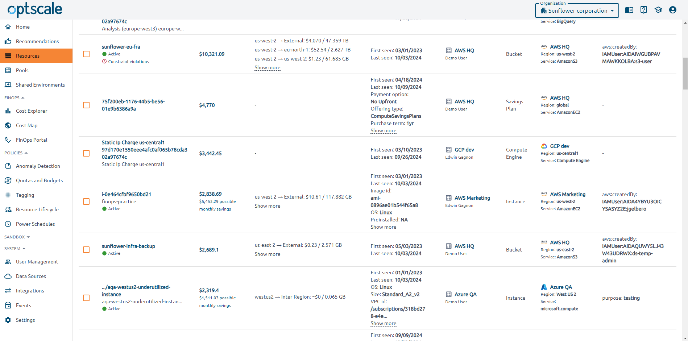
Task: Open the GCP dev pool link
Action: pos(464,150)
